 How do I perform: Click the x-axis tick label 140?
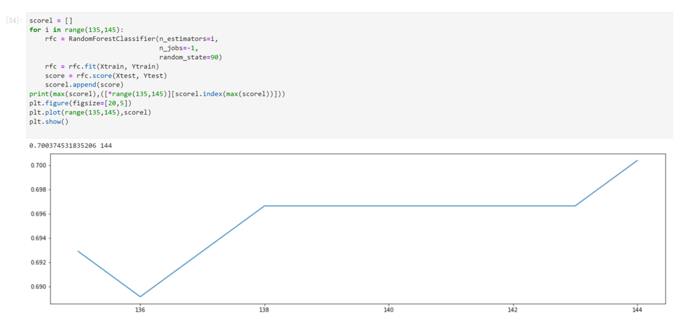(389, 310)
